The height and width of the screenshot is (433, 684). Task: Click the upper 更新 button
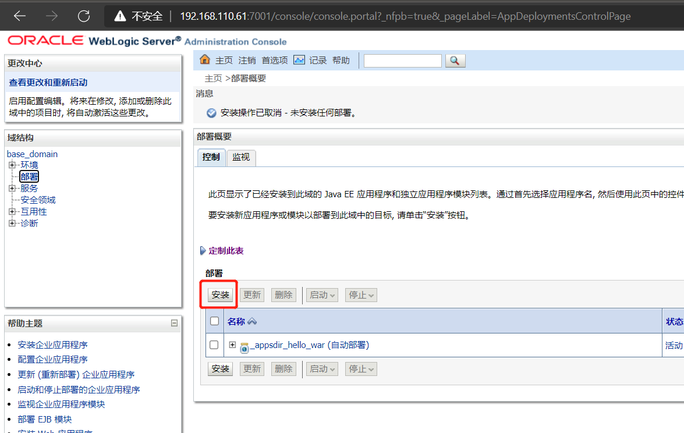point(252,295)
